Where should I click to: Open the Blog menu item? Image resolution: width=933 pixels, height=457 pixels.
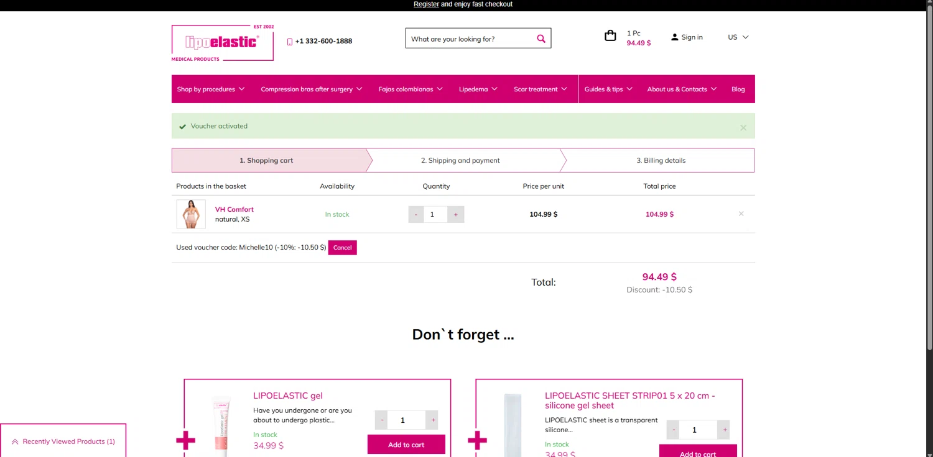738,89
